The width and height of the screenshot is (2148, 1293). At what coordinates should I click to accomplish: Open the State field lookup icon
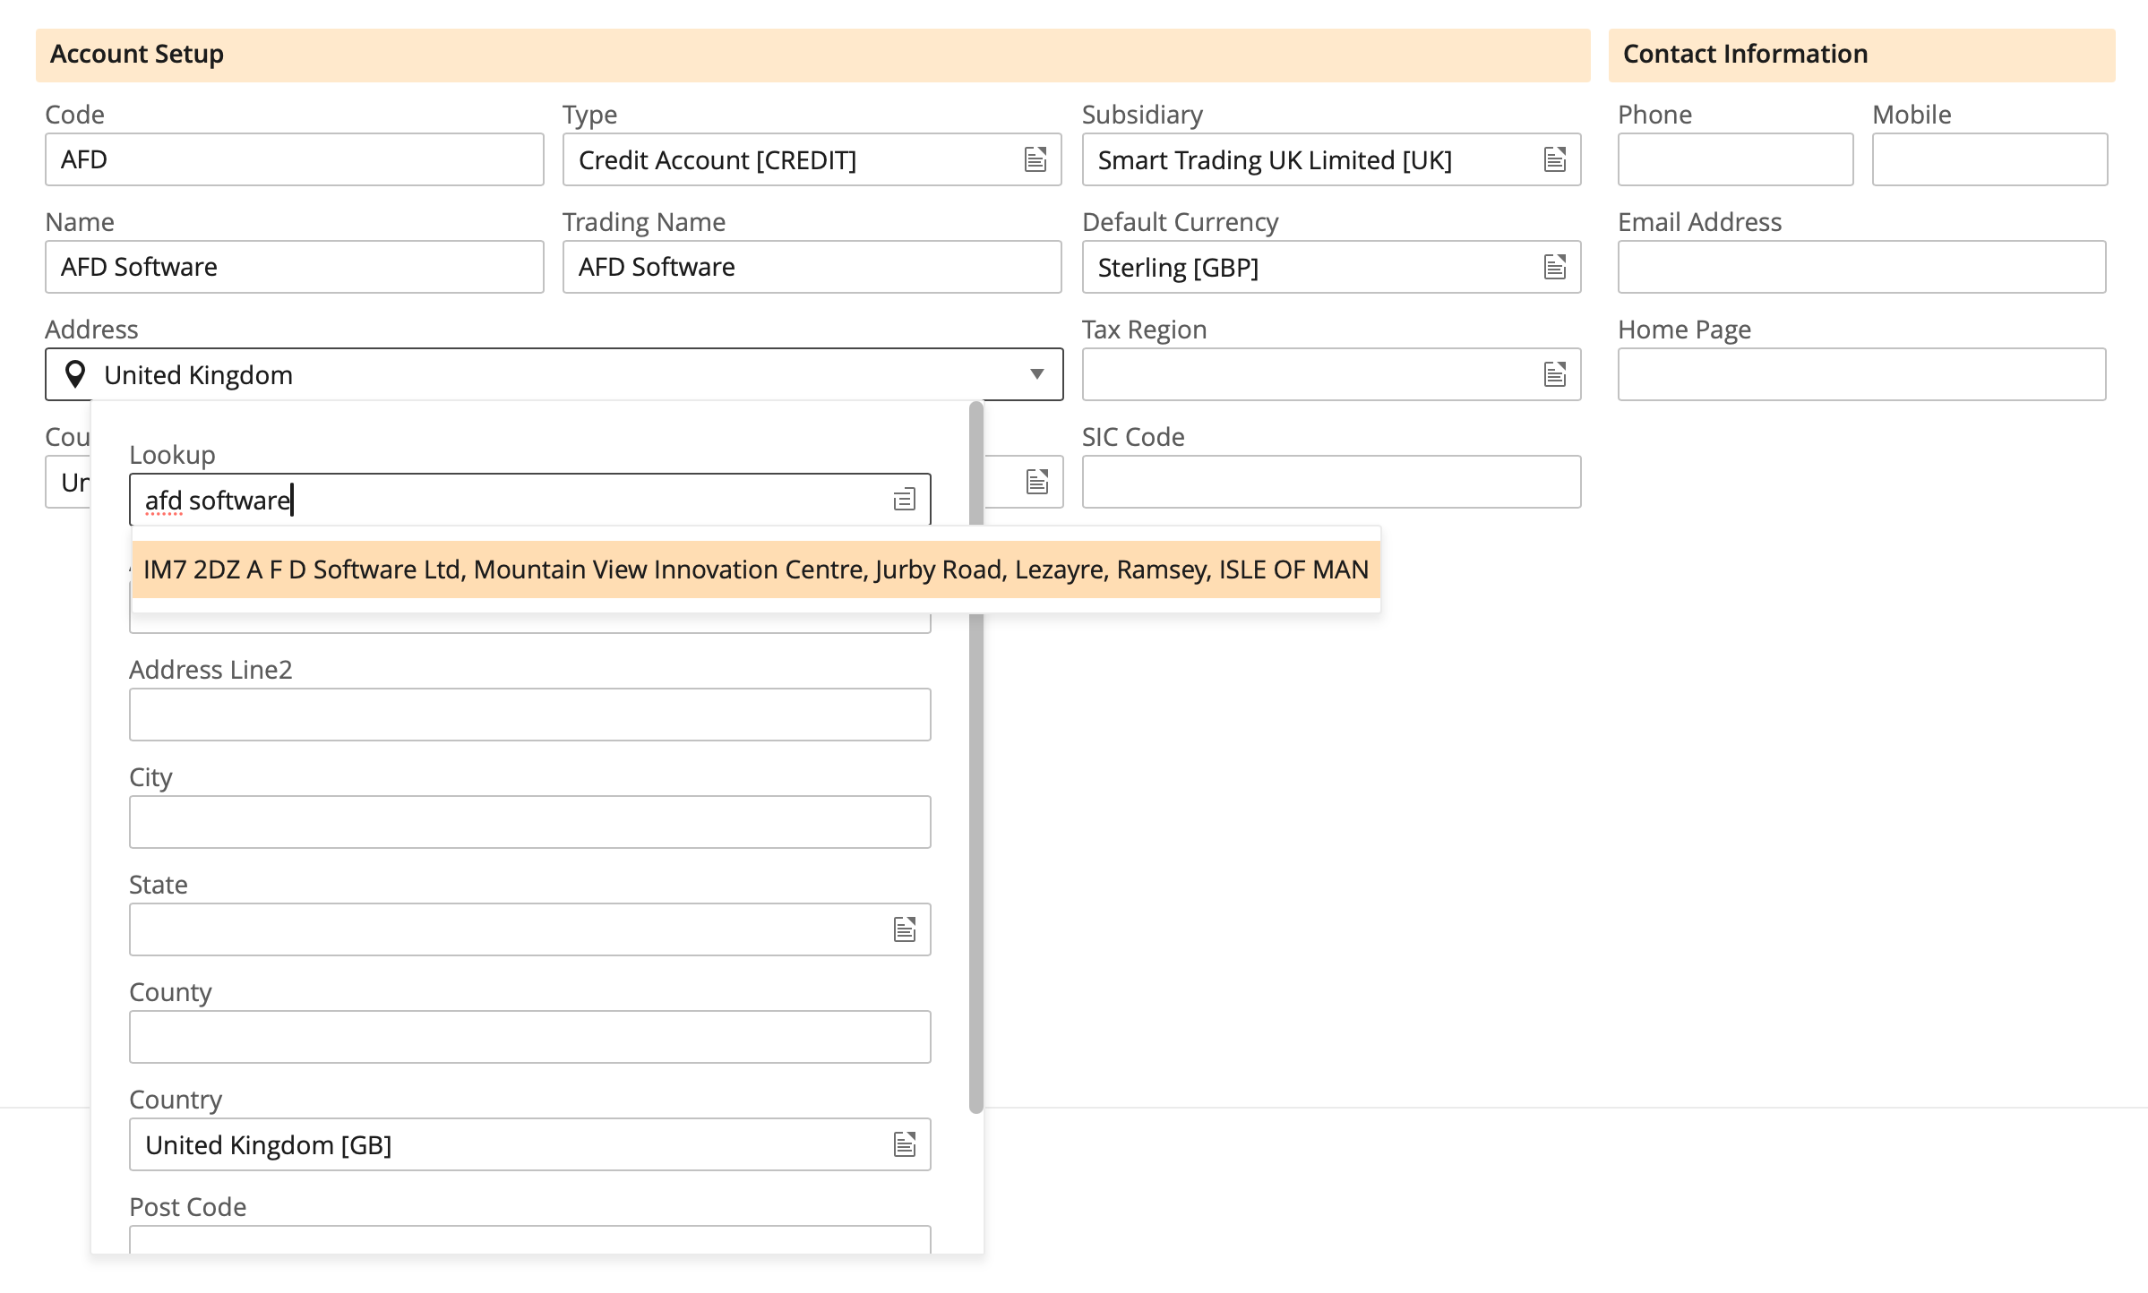point(905,929)
